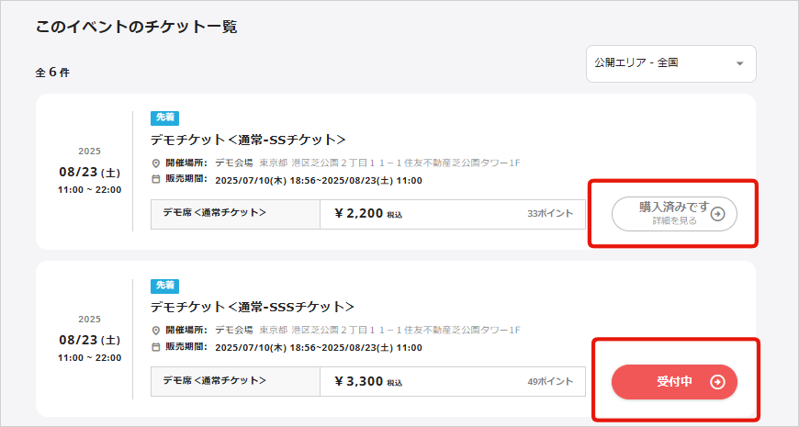Click the デモ席 seat label for SSチケット

coord(215,213)
